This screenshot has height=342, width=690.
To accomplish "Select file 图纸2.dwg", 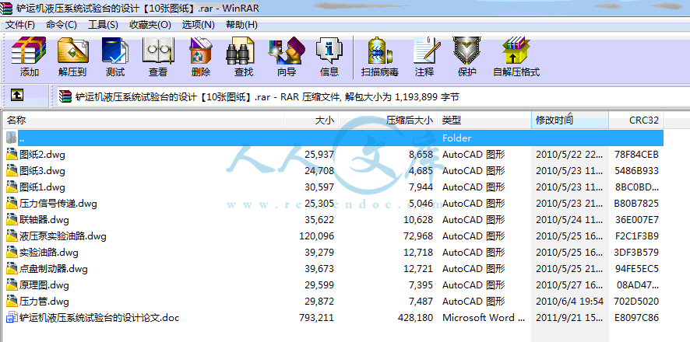I will (x=42, y=155).
